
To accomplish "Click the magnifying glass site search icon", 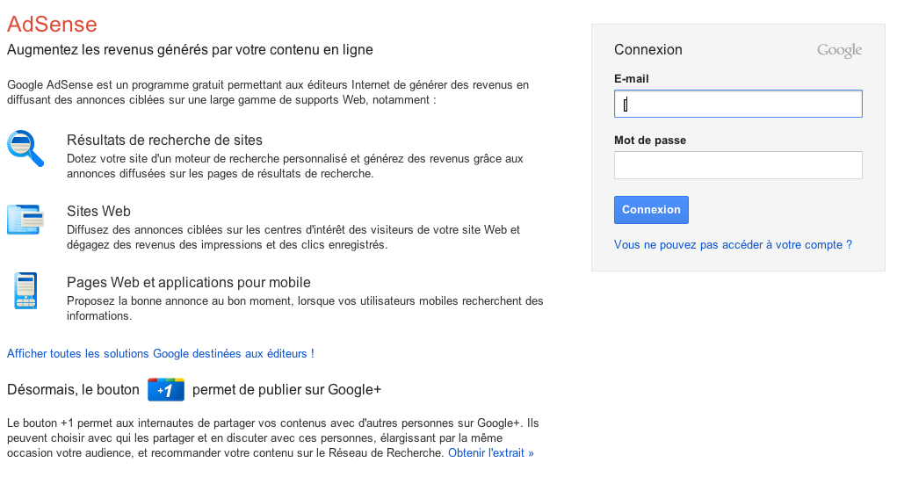I will tap(25, 148).
